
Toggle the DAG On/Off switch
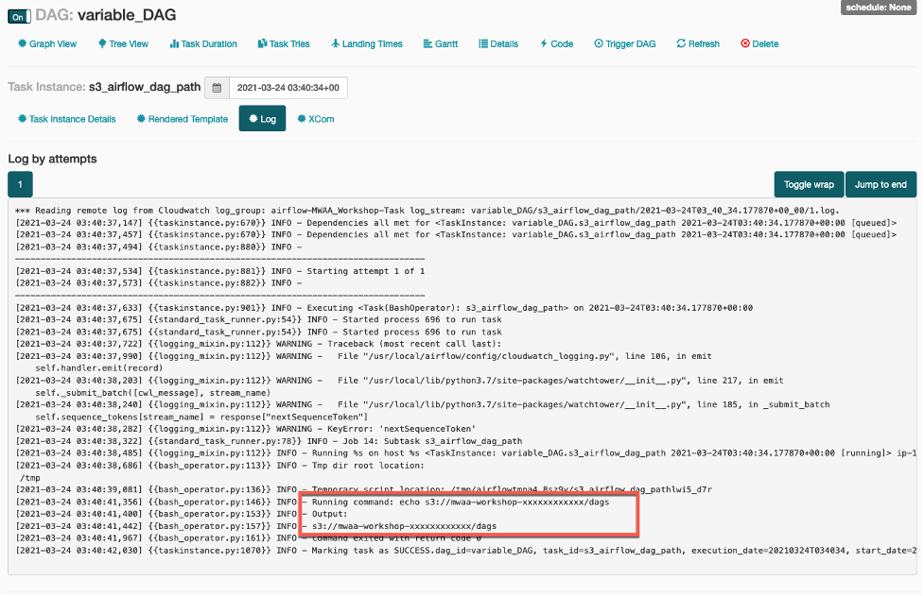(19, 16)
